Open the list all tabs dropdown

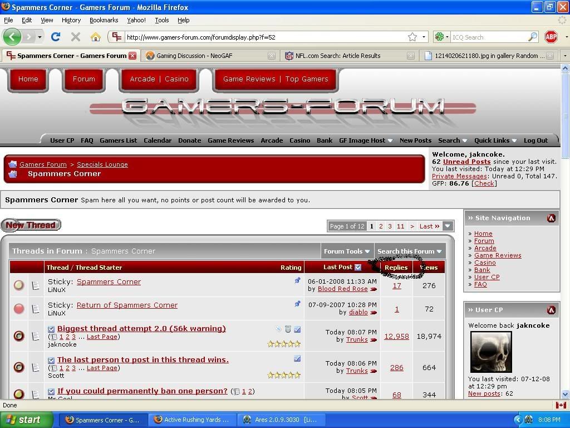[x=565, y=56]
